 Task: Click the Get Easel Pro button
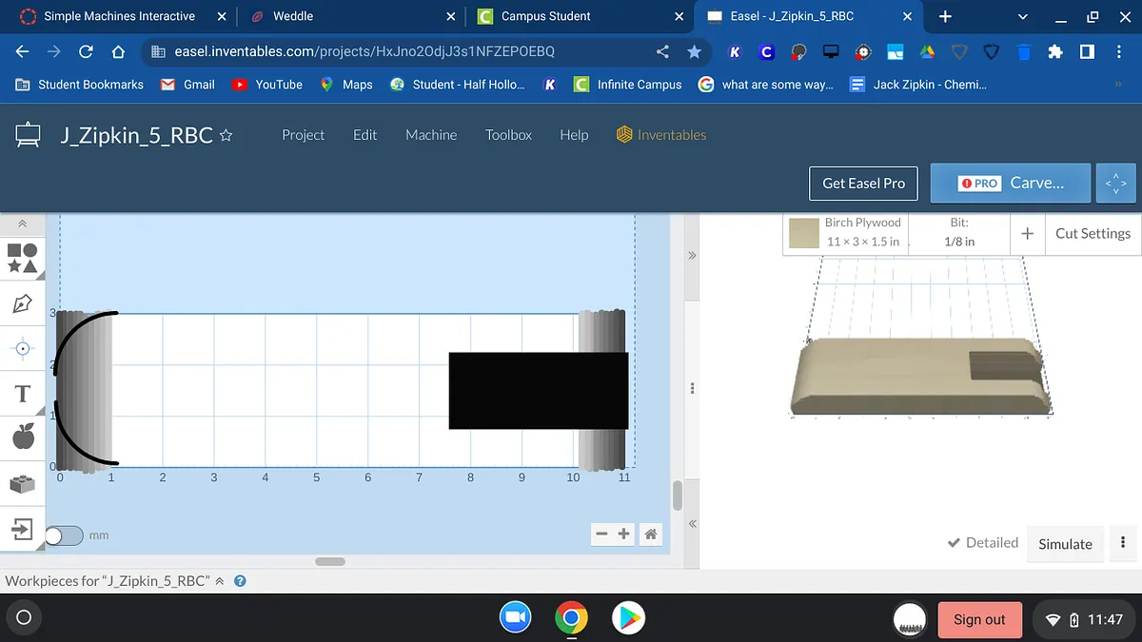coord(863,183)
